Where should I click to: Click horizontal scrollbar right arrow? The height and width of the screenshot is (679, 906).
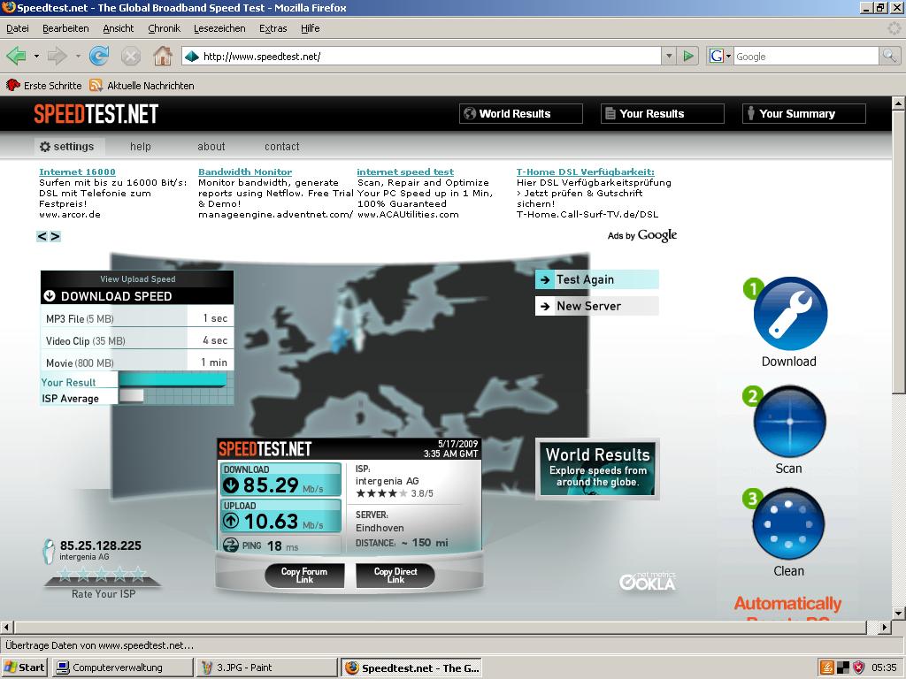pyautogui.click(x=885, y=627)
